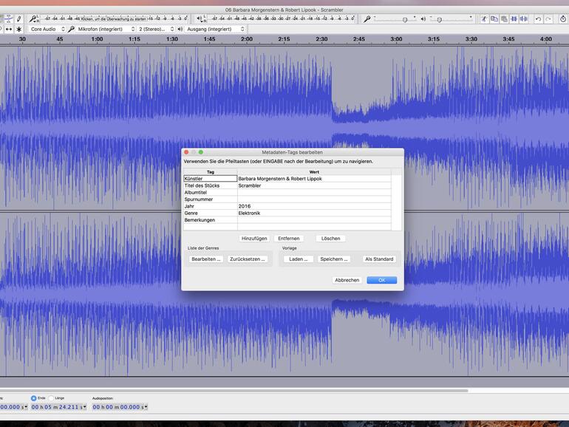Close the Metadaten-Tags bearbeiten dialog

pos(186,152)
